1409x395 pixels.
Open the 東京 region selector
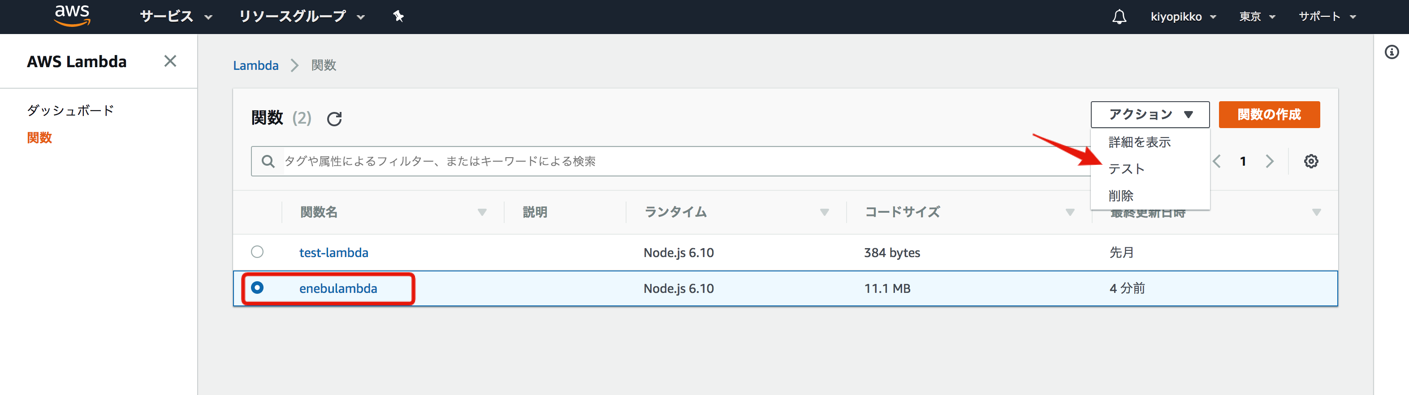click(1256, 17)
